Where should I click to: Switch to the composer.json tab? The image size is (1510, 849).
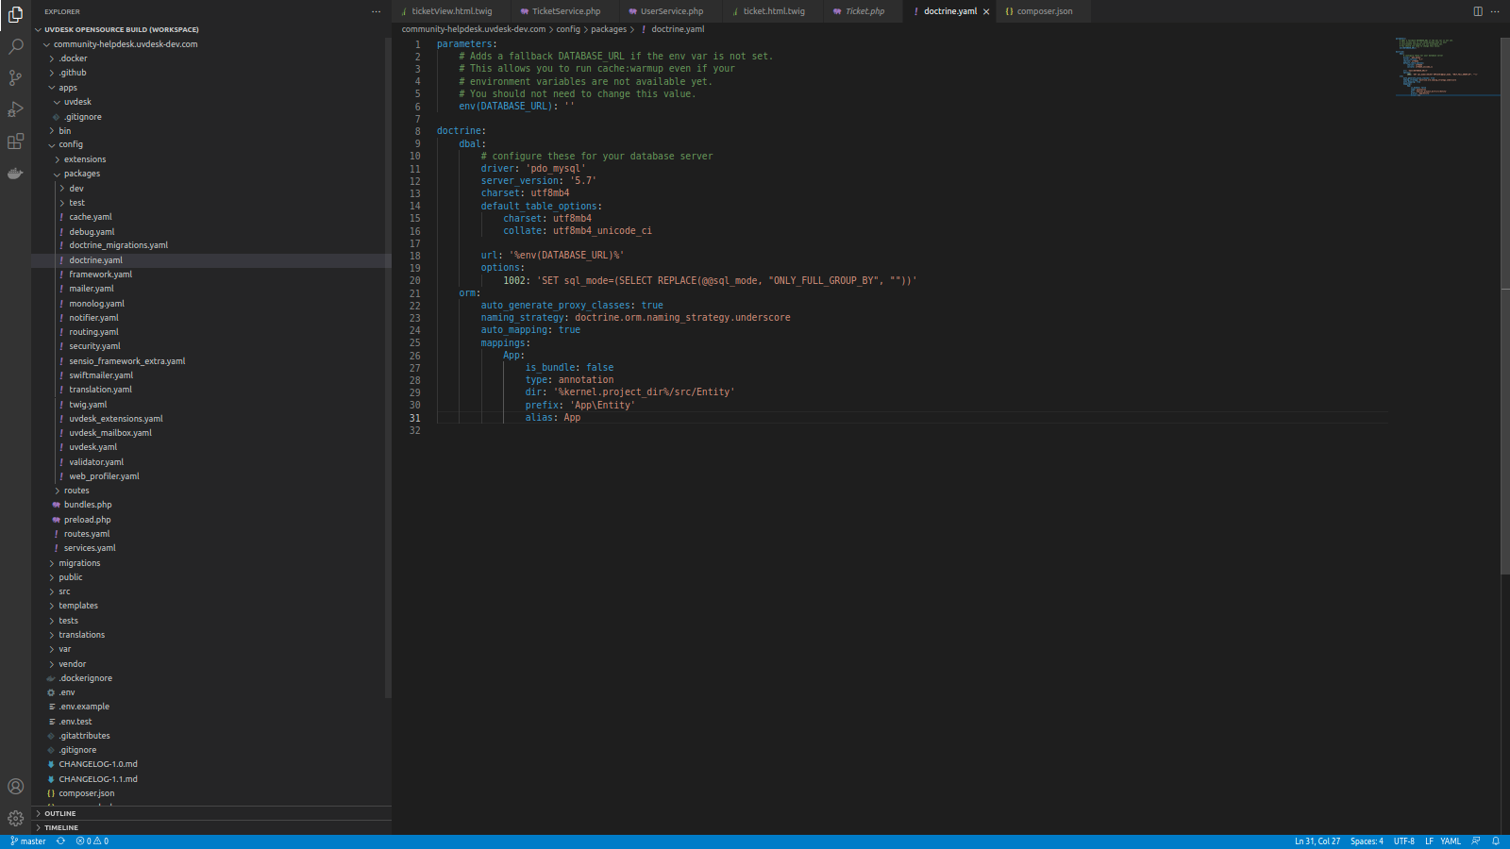click(x=1044, y=11)
